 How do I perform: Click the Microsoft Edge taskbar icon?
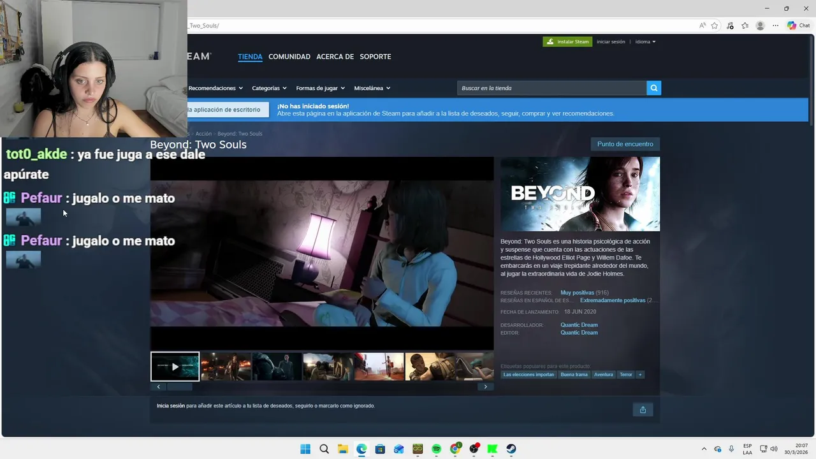[x=361, y=449]
